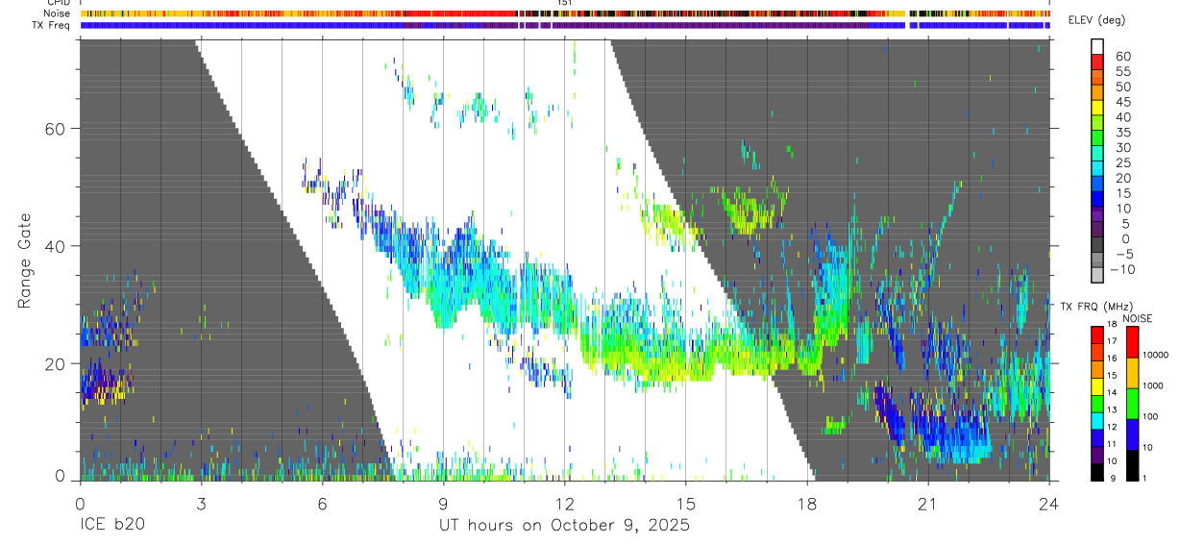
Task: Click the "ICE b20" radar label
Action: point(111,526)
